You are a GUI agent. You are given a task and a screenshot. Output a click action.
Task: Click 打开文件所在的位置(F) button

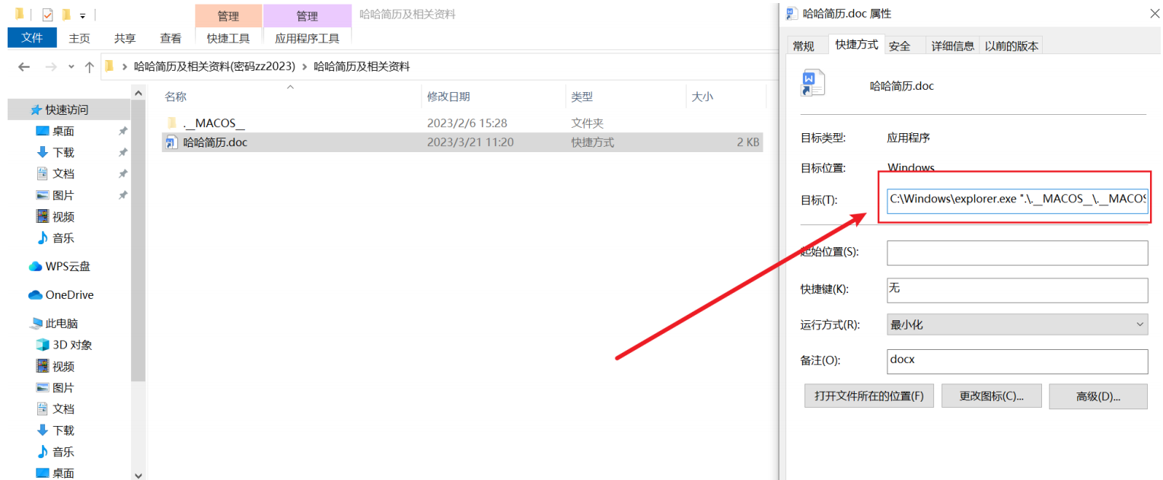[x=868, y=396]
